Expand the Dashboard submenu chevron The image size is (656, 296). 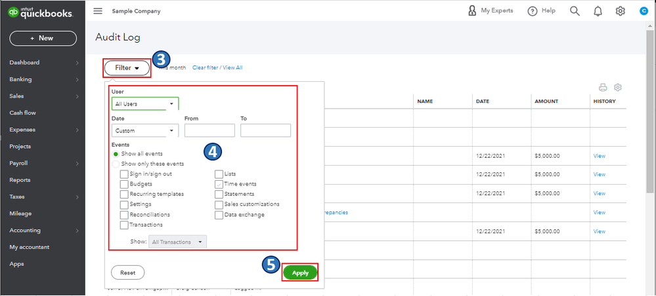pos(77,63)
